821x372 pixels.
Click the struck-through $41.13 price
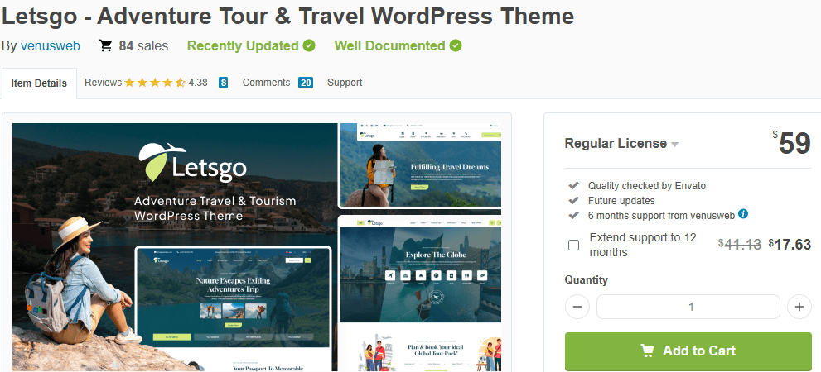[x=740, y=244]
